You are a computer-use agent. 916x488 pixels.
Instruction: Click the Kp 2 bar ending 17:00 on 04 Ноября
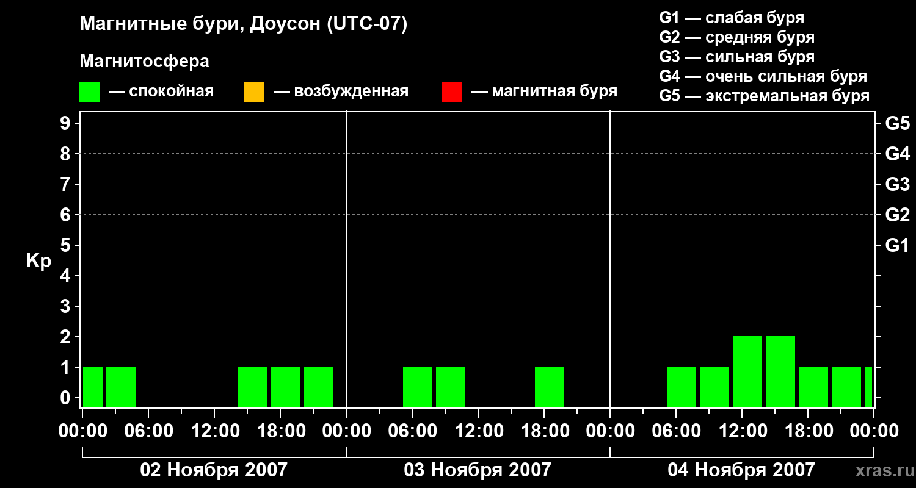(x=780, y=371)
